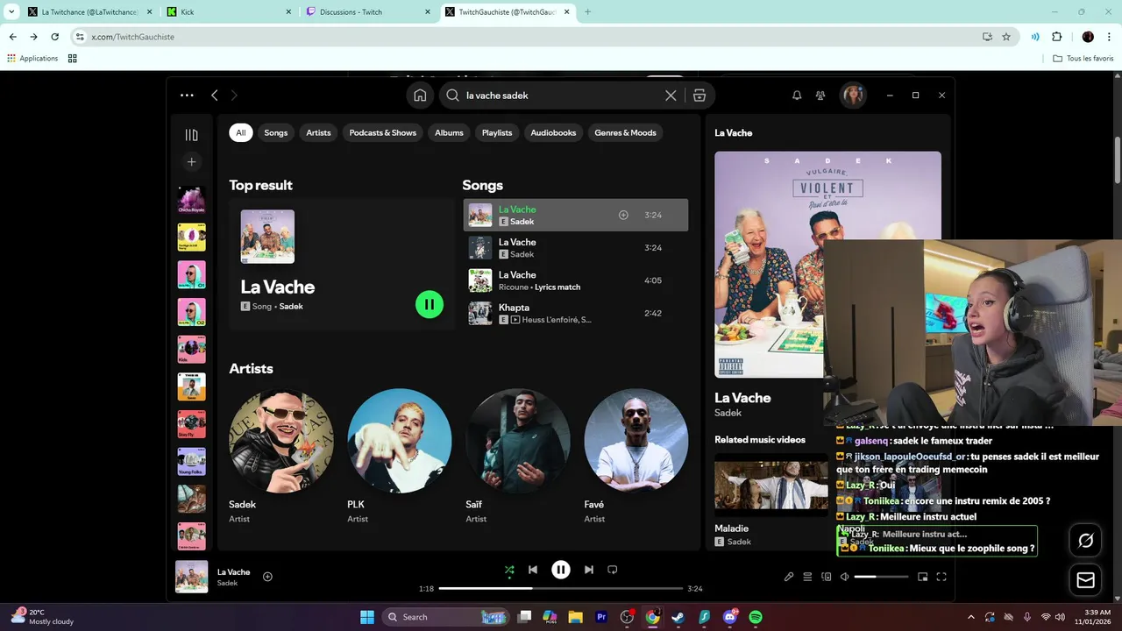
Task: Select the Audiobooks filter chip
Action: [553, 132]
